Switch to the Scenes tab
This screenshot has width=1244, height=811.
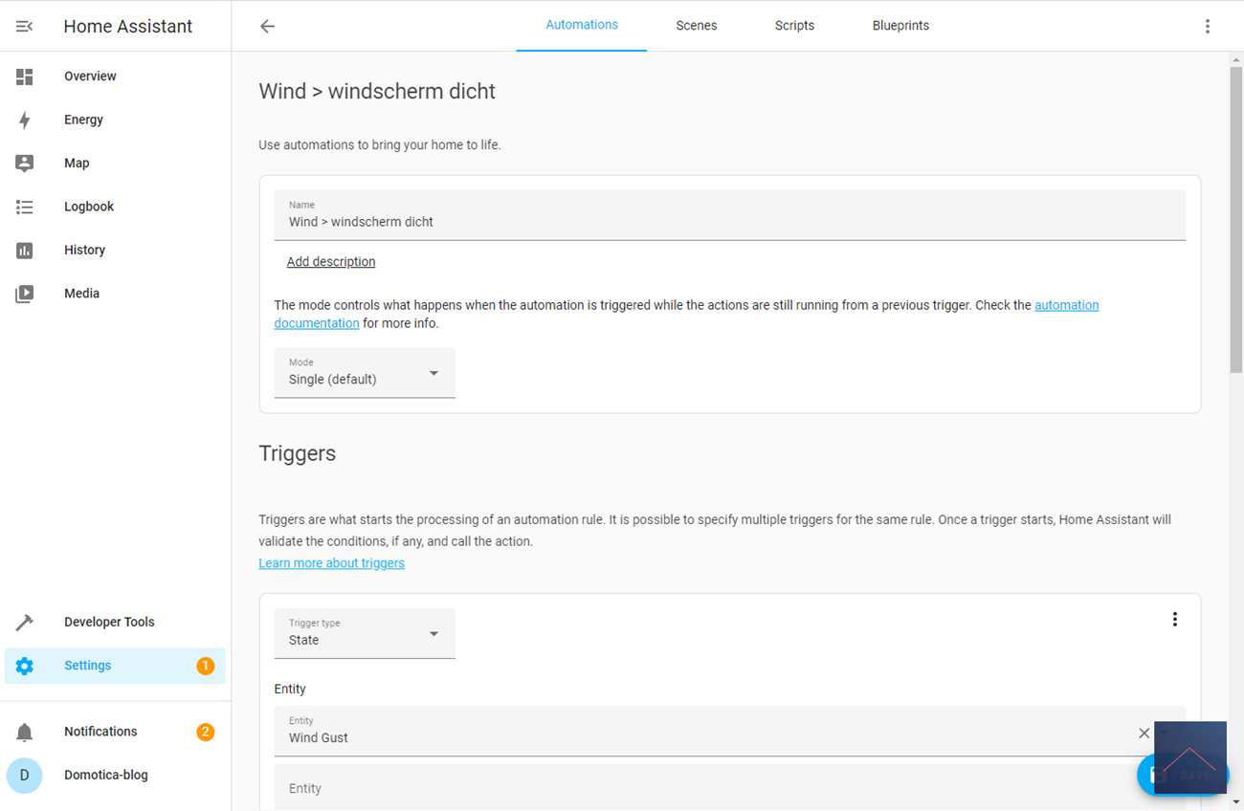(x=696, y=26)
